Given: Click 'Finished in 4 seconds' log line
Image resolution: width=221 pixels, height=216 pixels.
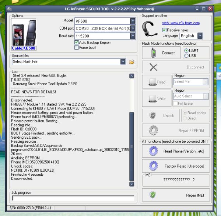Looking at the screenshot, I should click(27, 174).
